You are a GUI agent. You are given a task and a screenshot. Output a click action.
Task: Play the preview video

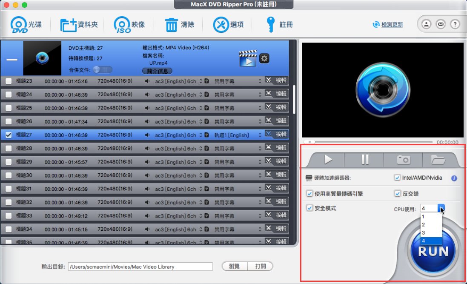[x=328, y=160]
